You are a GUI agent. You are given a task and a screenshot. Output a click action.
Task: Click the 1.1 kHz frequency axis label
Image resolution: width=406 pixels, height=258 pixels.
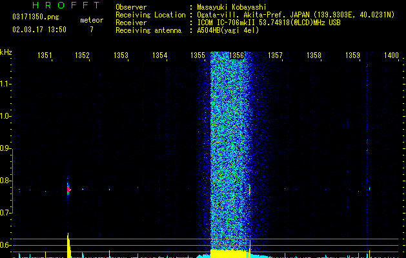[x=5, y=84]
